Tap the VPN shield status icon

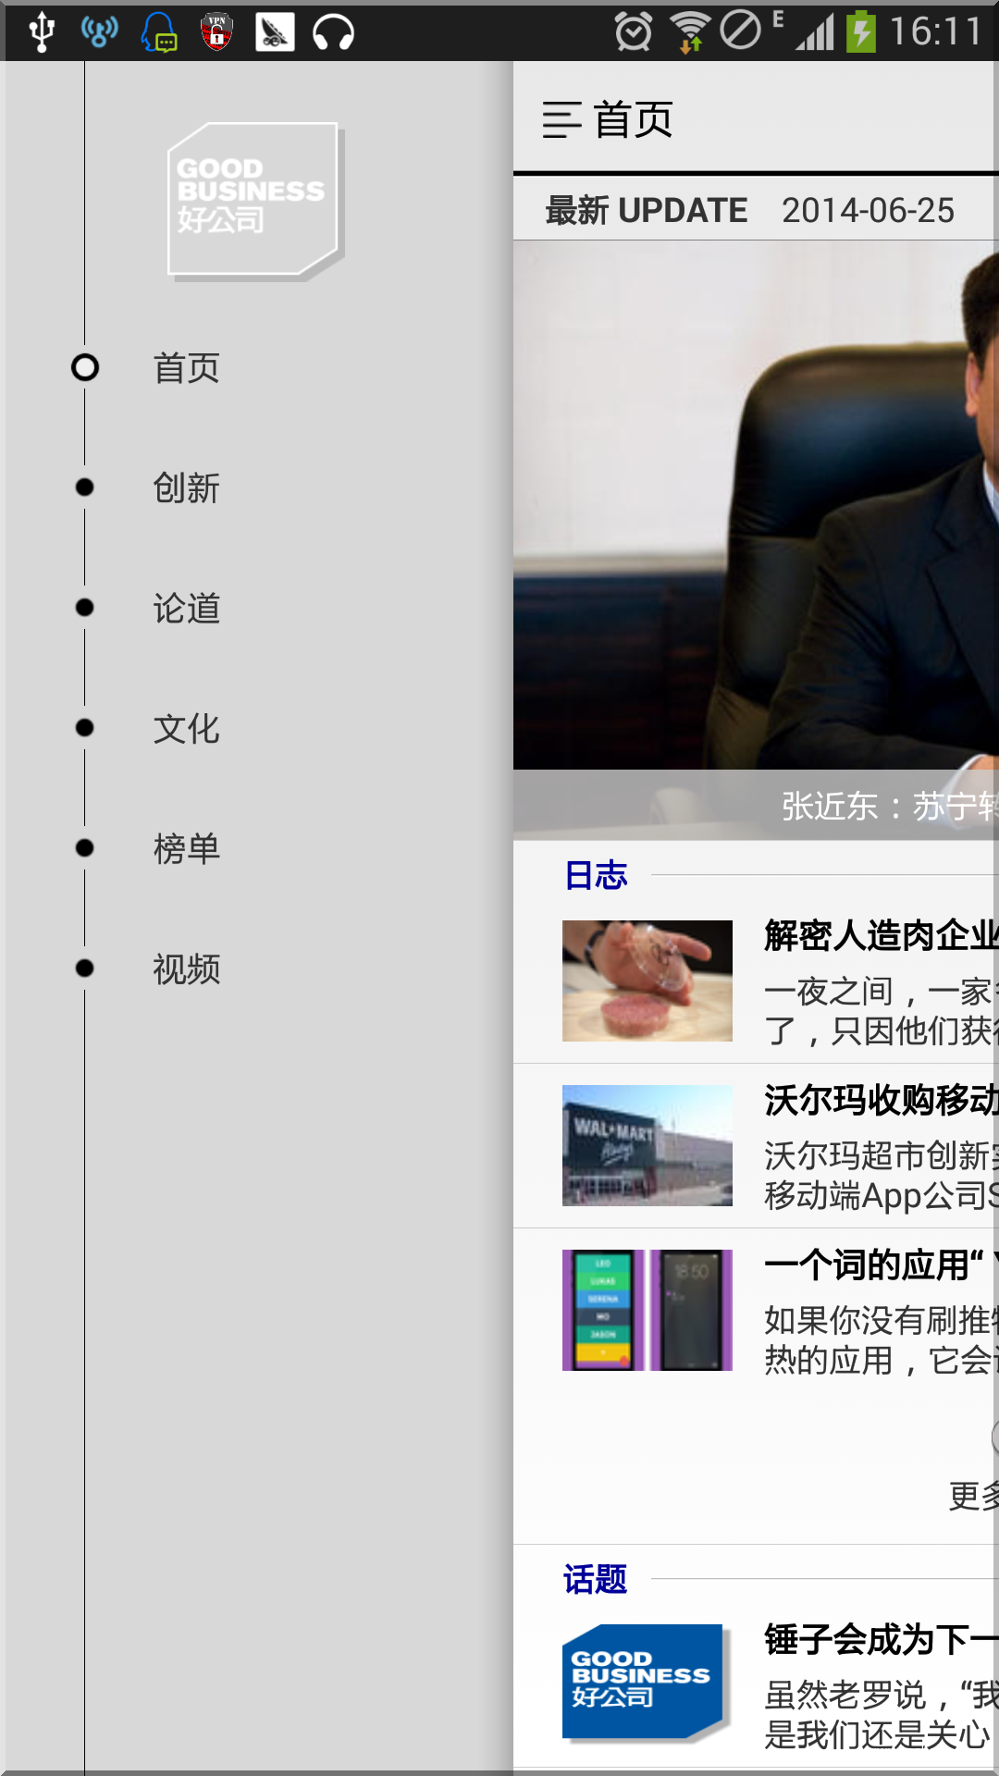[x=216, y=31]
